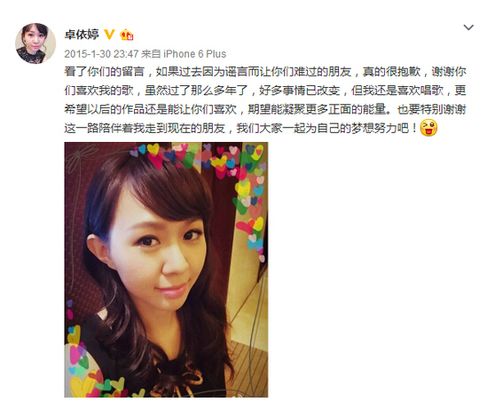Image resolution: width=487 pixels, height=410 pixels.
Task: Open the username 卓依婷 link
Action: tap(82, 34)
